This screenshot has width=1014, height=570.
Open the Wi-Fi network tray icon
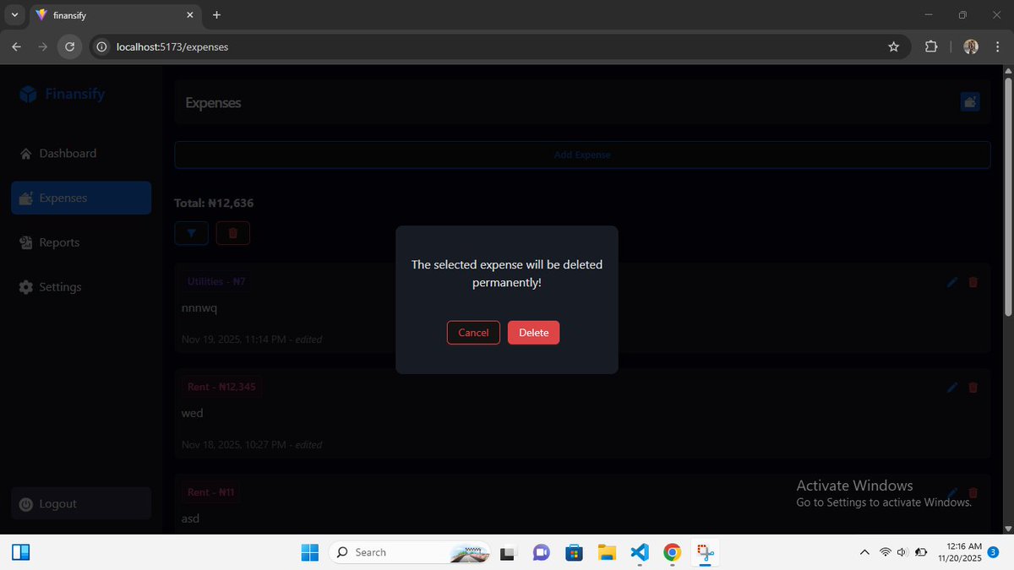coord(885,552)
